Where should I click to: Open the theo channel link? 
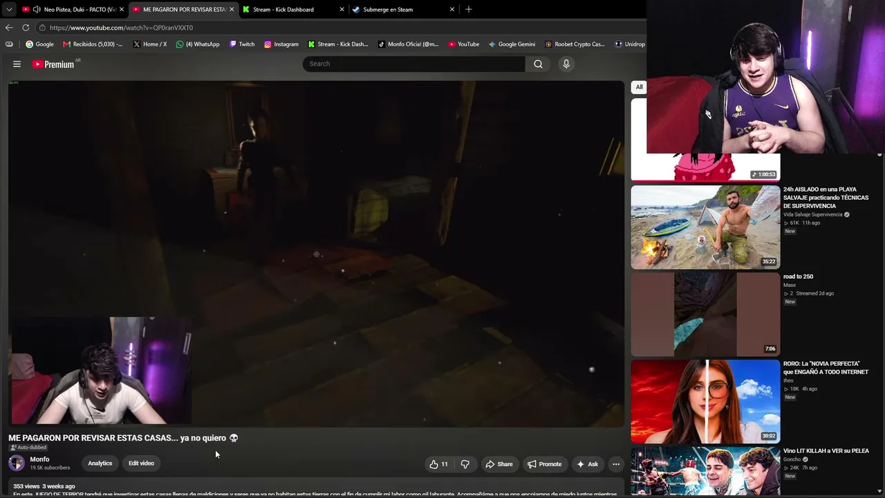point(788,380)
